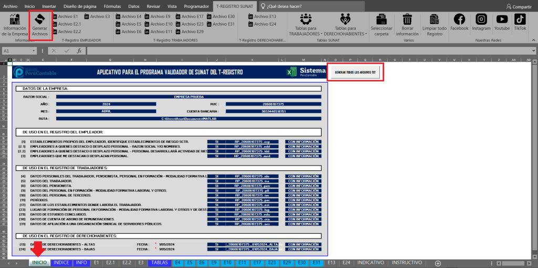Click the Sistema PerúContable Excel logo
The height and width of the screenshot is (268, 538).
[306, 71]
